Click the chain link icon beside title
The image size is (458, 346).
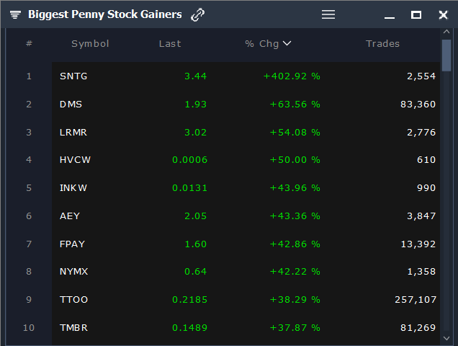197,15
